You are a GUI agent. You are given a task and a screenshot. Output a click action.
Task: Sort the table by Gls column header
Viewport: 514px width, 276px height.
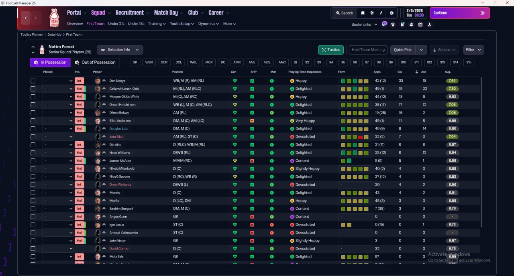coord(400,72)
